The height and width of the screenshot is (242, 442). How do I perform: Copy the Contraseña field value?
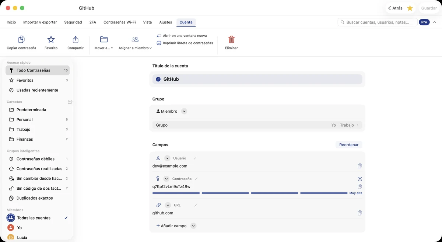[360, 186]
